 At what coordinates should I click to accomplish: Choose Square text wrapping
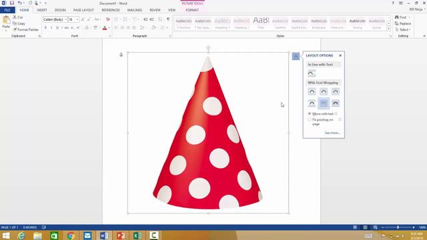pyautogui.click(x=312, y=91)
